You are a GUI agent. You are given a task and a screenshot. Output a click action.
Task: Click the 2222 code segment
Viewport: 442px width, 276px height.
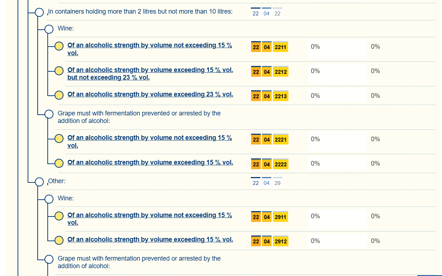(x=281, y=165)
